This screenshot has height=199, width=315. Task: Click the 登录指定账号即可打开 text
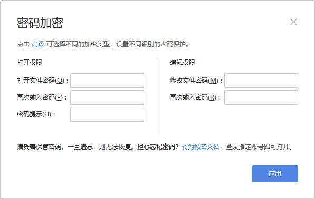tap(257, 147)
